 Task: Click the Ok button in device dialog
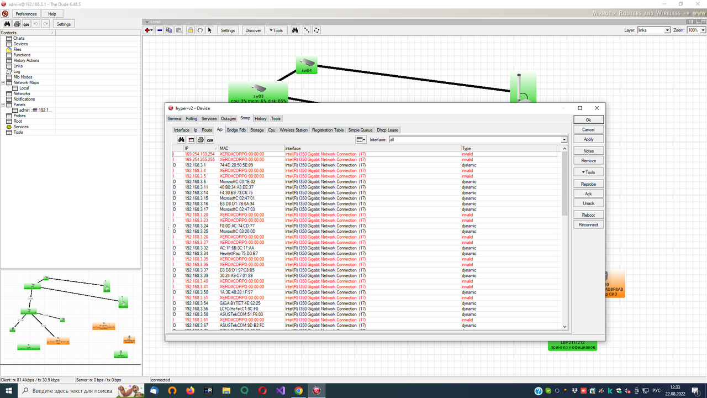pyautogui.click(x=588, y=120)
